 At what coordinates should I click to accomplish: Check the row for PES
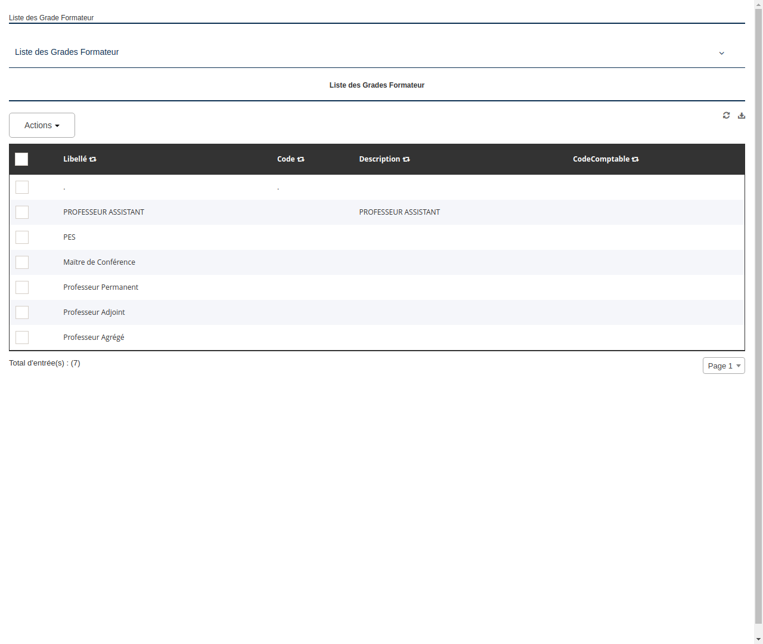click(22, 237)
